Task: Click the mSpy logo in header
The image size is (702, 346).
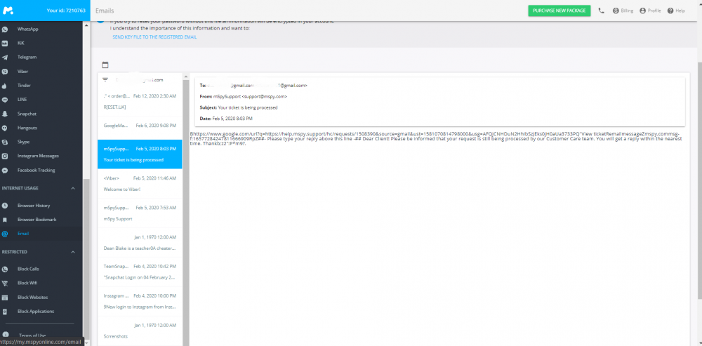Action: pos(8,11)
